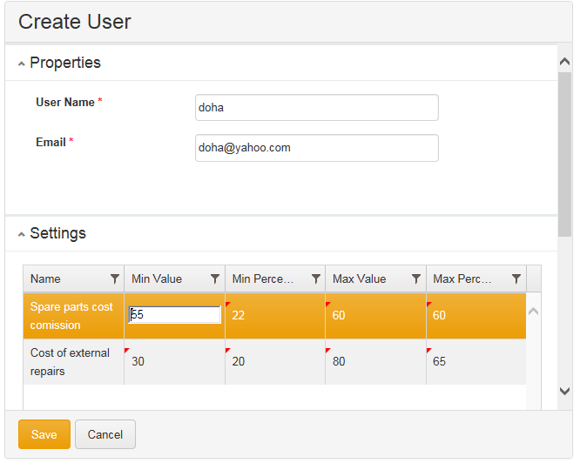The image size is (580, 463).
Task: Sort by Name column header
Action: [x=45, y=279]
